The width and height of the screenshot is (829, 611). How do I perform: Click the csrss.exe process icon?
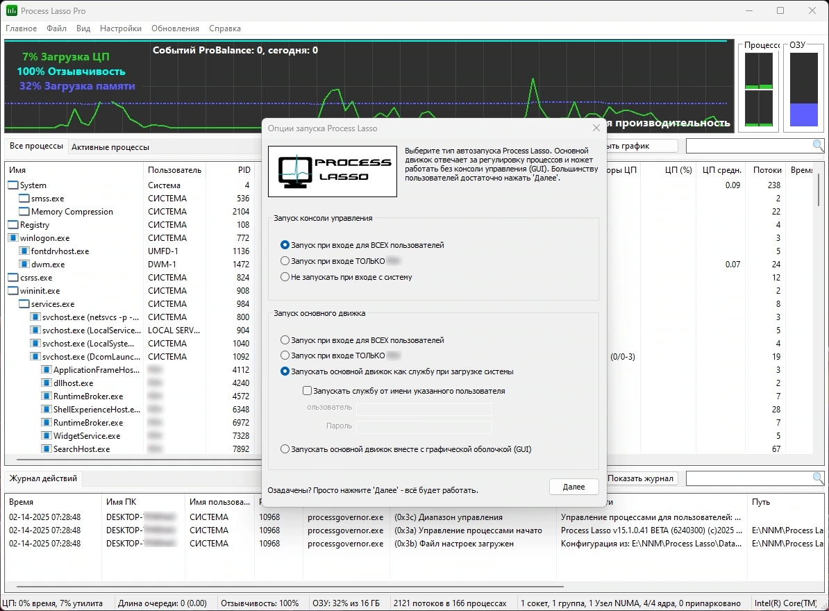12,278
